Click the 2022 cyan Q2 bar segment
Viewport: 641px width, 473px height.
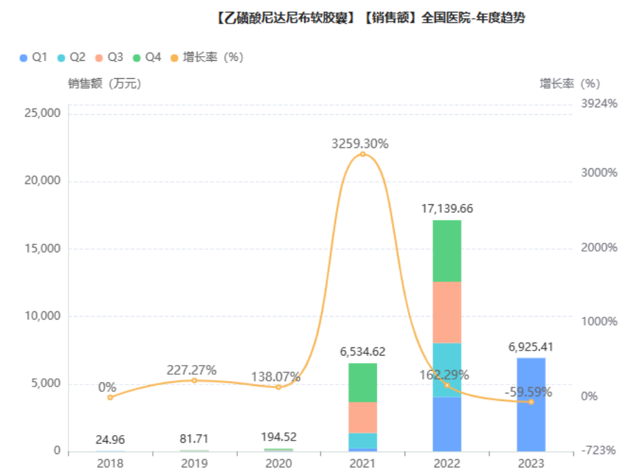pyautogui.click(x=447, y=370)
